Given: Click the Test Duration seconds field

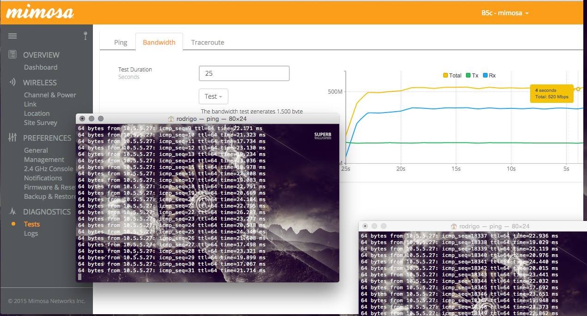Looking at the screenshot, I should 244,73.
